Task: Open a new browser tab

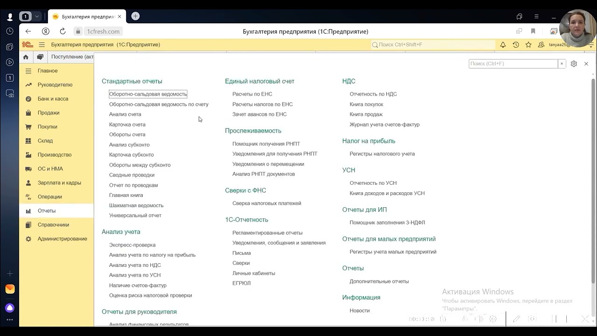Action: tap(135, 16)
